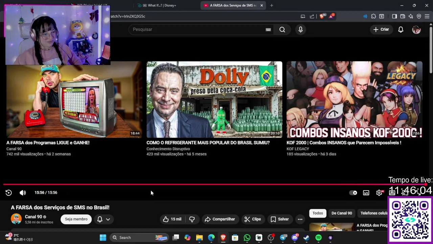The height and width of the screenshot is (244, 433).
Task: Start voice search with microphone
Action: [x=300, y=29]
